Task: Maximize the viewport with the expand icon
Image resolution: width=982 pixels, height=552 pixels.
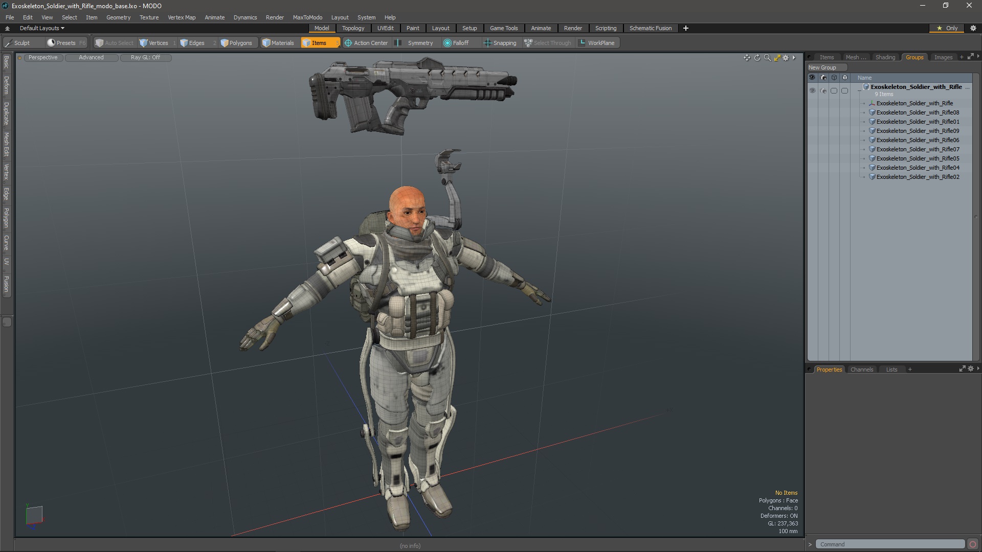Action: click(x=777, y=58)
